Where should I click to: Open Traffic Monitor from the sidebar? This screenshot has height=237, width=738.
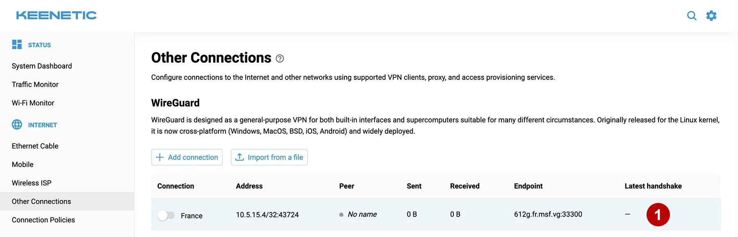pos(35,84)
